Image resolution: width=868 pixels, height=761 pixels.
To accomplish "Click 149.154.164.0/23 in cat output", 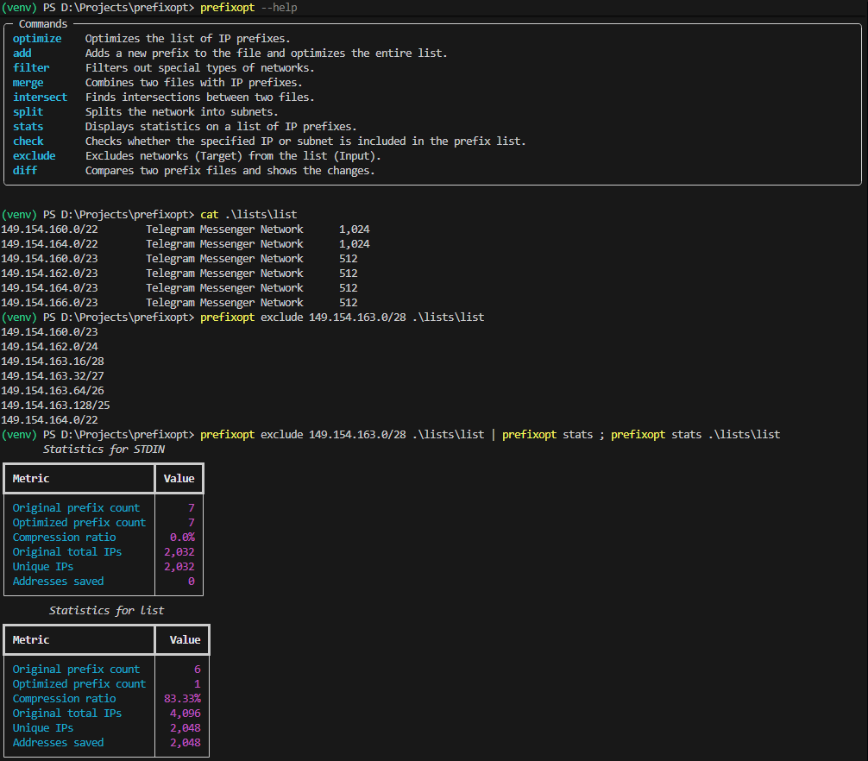I will click(49, 288).
